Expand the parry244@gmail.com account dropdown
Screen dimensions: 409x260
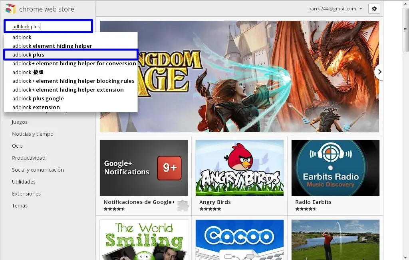(x=335, y=9)
